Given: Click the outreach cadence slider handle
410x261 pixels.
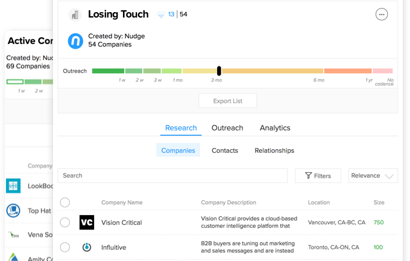Looking at the screenshot, I should 219,71.
